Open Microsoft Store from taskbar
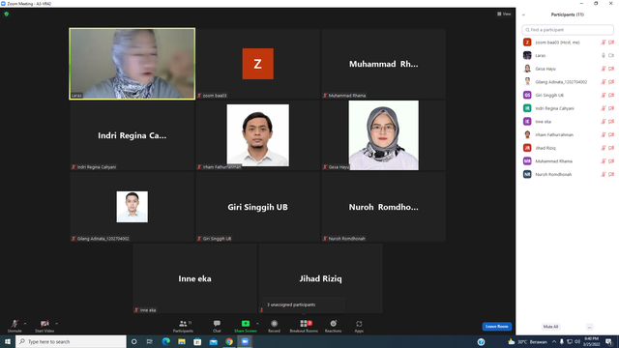Image resolution: width=619 pixels, height=348 pixels. coord(197,341)
